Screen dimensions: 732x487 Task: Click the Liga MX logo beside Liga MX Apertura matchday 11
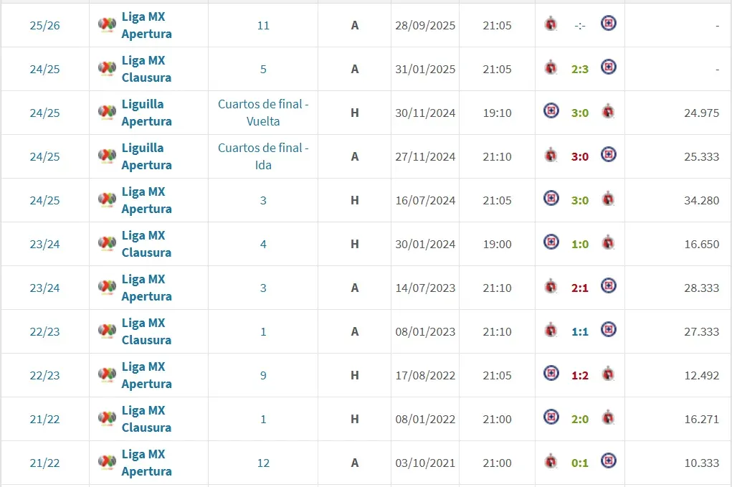(109, 23)
